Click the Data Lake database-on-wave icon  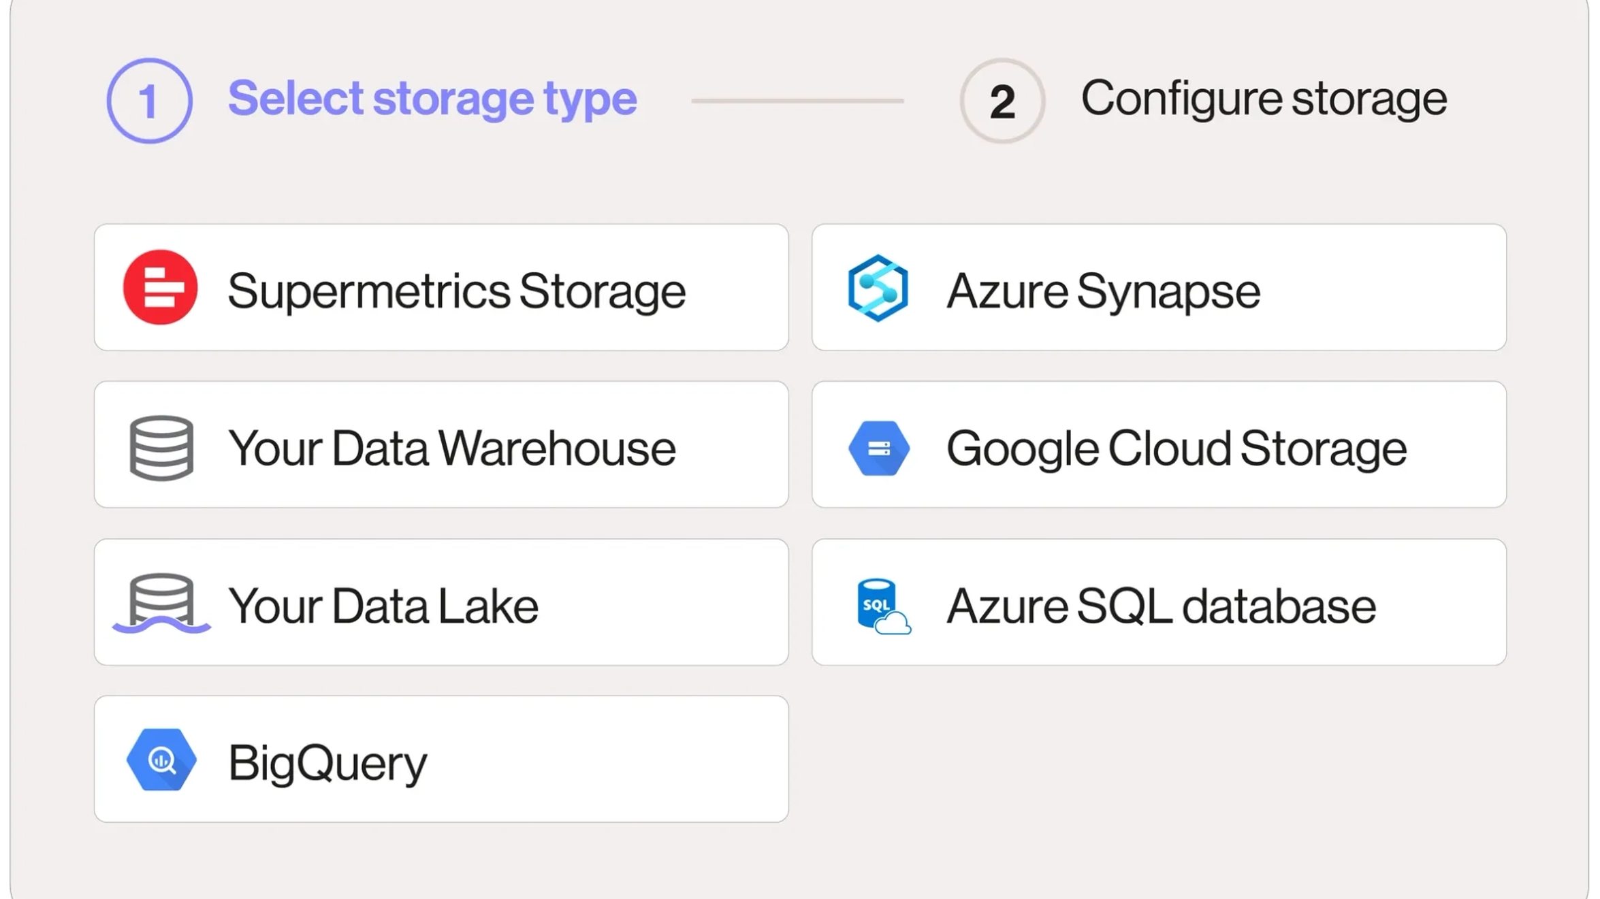[161, 604]
